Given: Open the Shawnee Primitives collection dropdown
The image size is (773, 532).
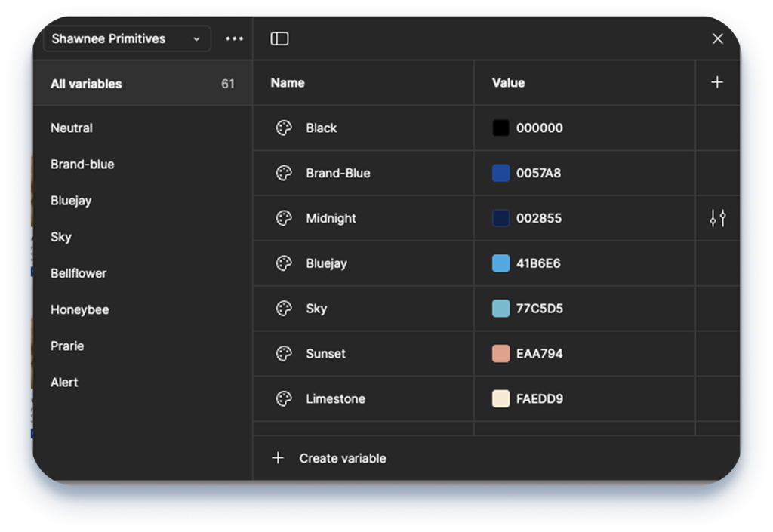Looking at the screenshot, I should pyautogui.click(x=126, y=39).
